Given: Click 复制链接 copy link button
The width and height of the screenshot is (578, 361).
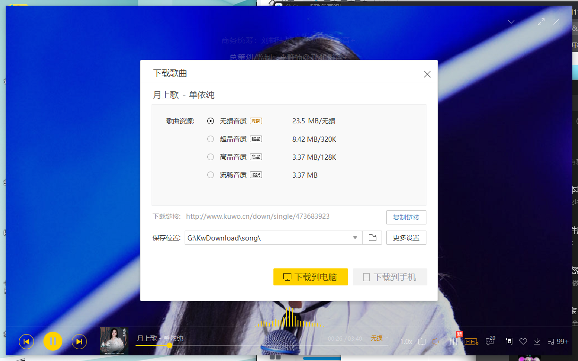Looking at the screenshot, I should [x=406, y=217].
